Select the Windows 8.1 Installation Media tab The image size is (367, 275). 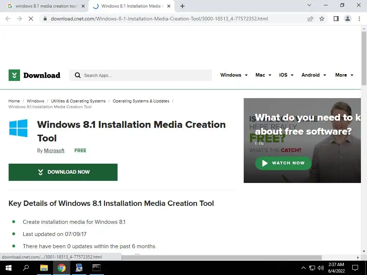tap(131, 6)
